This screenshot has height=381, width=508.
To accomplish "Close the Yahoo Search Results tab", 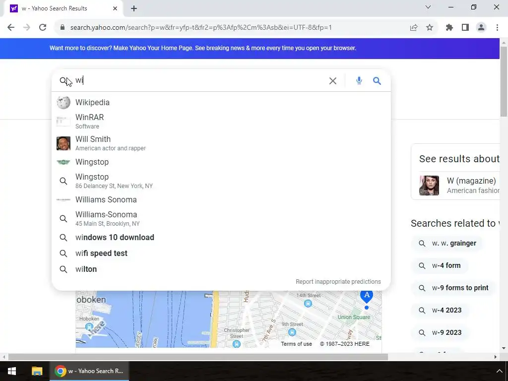I will pos(115,8).
